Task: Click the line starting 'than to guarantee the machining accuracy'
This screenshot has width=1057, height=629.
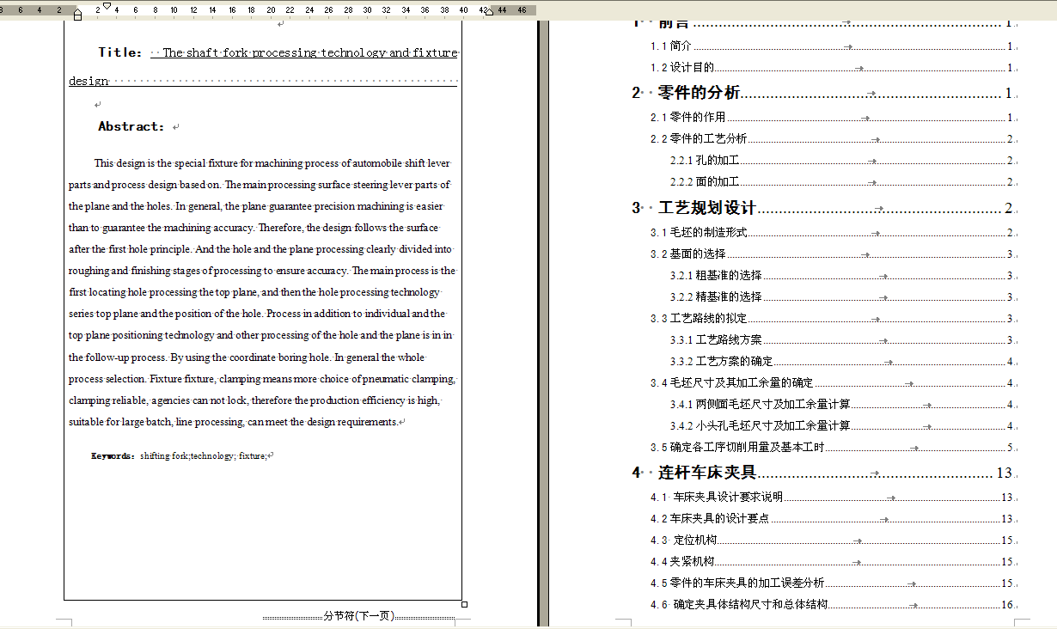Action: point(254,228)
